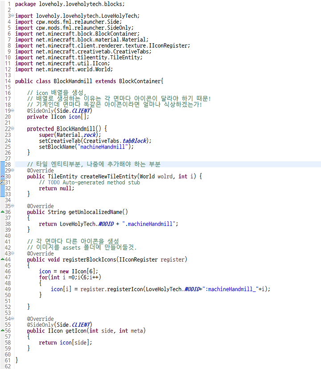Click the override marker beside line 44
This screenshot has width=321, height=369.
pos(2,259)
